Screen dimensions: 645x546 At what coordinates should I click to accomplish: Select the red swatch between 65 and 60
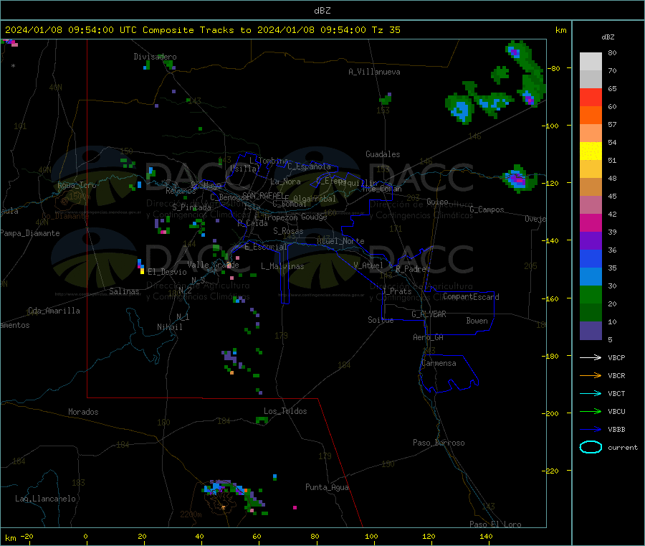pos(591,97)
